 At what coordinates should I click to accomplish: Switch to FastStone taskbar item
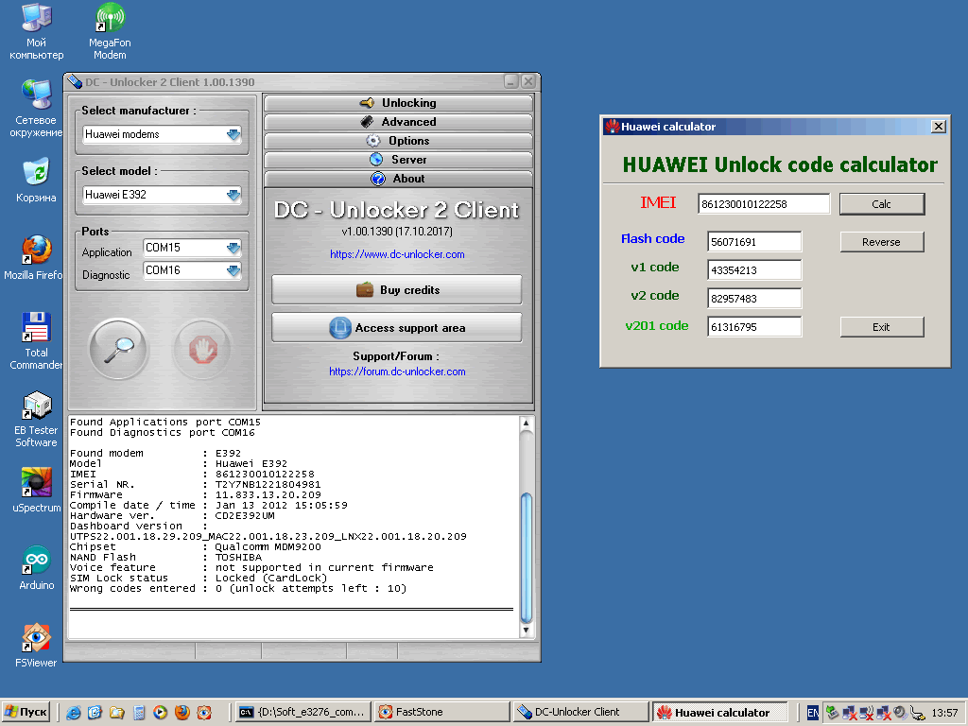pos(442,713)
